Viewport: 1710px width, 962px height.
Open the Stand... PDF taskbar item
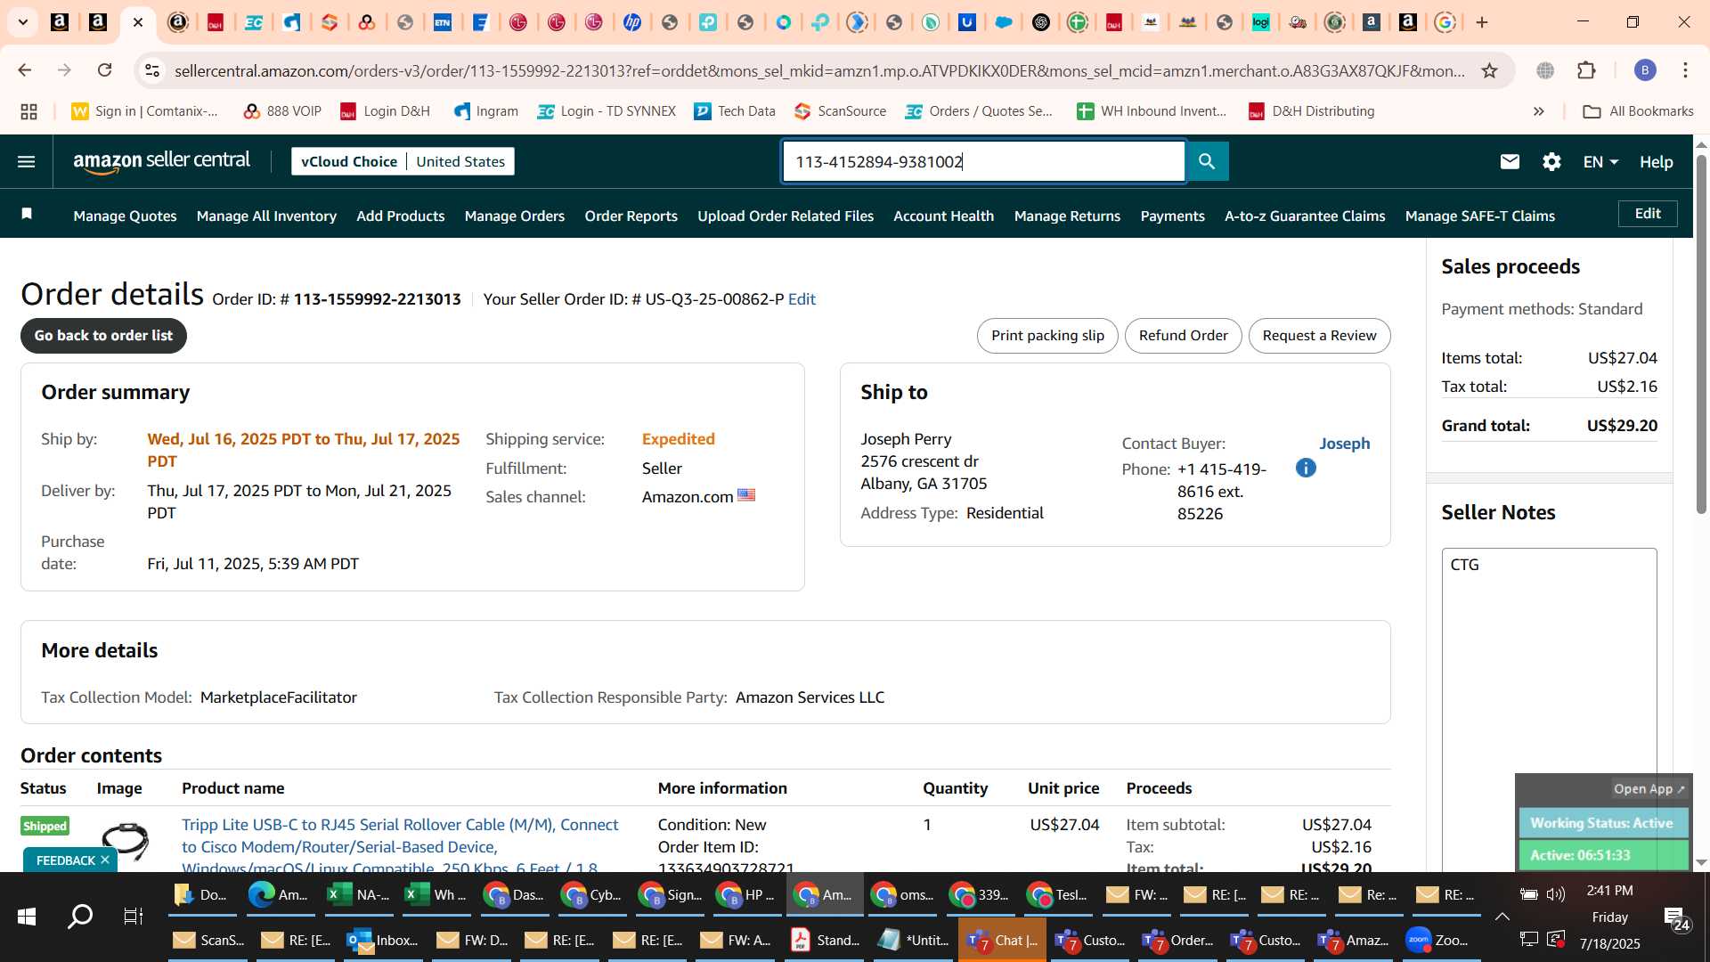click(x=826, y=940)
